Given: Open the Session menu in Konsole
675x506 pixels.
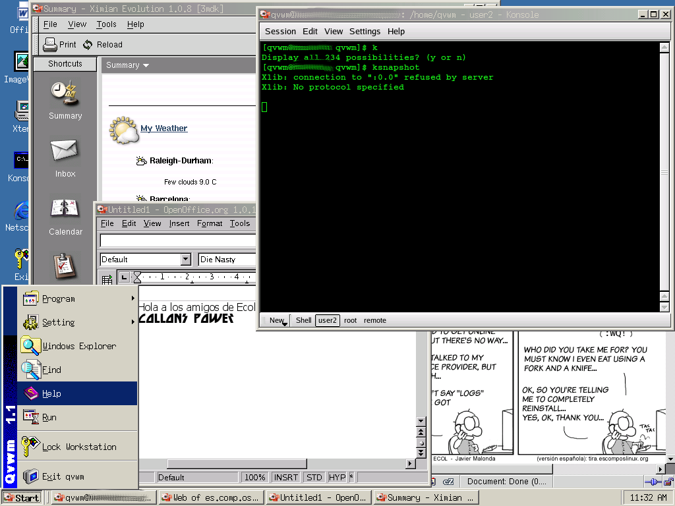Looking at the screenshot, I should pos(280,32).
